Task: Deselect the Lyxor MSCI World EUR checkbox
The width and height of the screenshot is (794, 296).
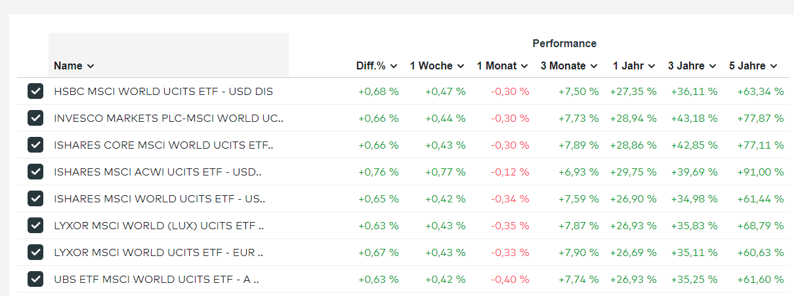Action: click(x=35, y=252)
